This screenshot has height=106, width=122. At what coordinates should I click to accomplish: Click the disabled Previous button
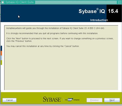point(94,100)
